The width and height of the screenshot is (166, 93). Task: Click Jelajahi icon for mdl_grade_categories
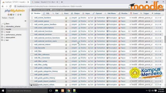[70, 68]
